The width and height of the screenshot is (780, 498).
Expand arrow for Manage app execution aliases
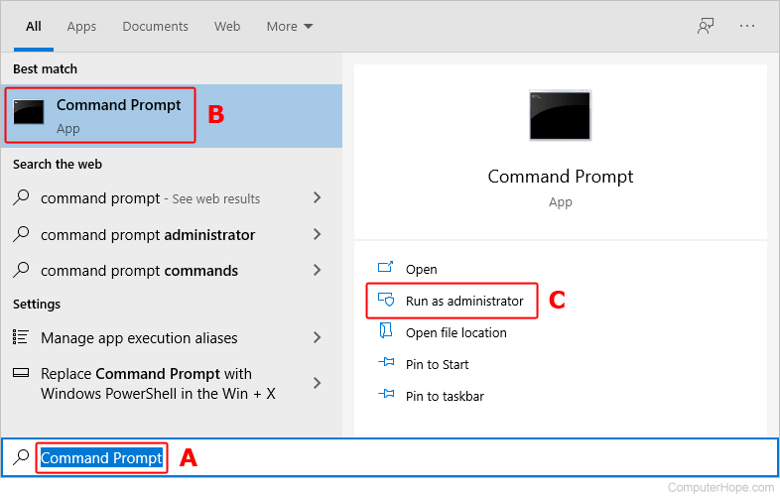317,337
